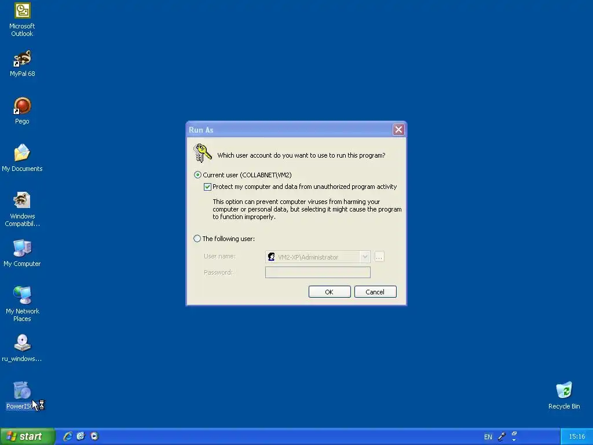
Task: Click the 'User name:' label
Action: tap(219, 256)
